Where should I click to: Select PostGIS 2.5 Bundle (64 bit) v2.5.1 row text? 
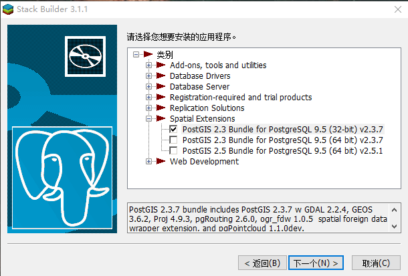pyautogui.click(x=282, y=150)
